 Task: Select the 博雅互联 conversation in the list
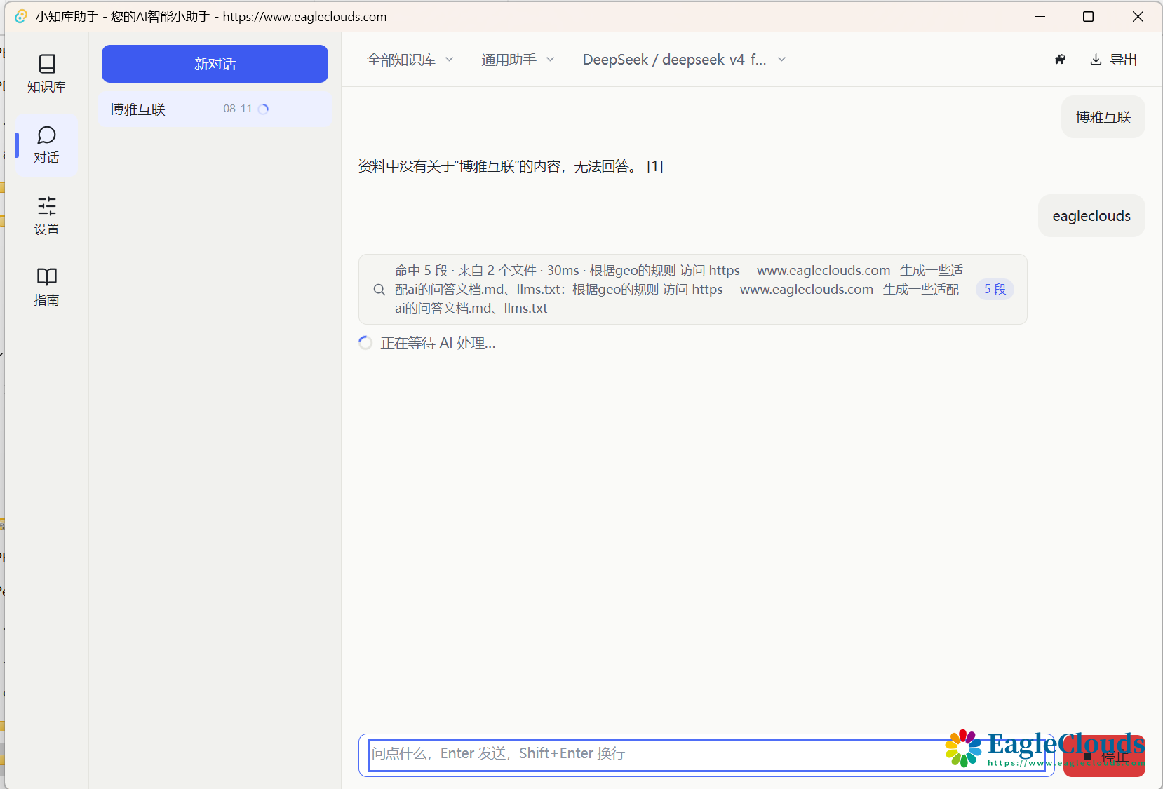pos(215,109)
